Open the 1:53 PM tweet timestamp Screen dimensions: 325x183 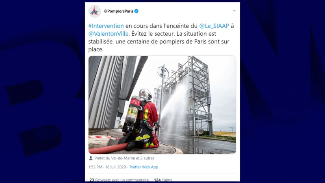tap(95, 167)
